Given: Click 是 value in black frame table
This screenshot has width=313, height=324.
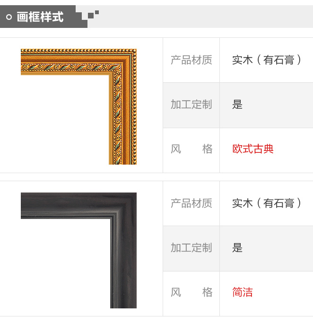Looking at the screenshot, I should pos(237,248).
